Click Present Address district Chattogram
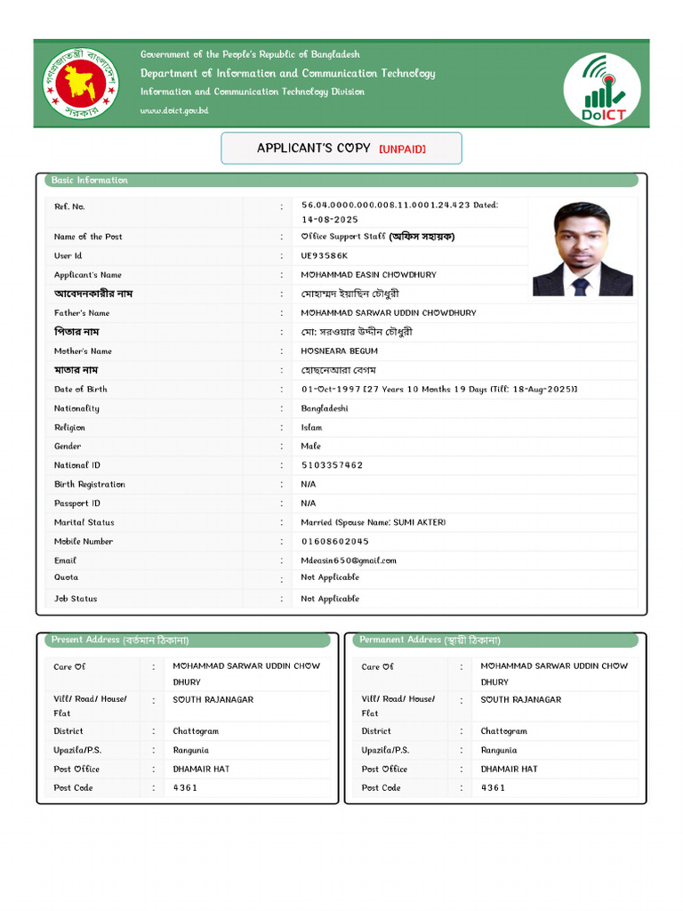 tap(196, 731)
